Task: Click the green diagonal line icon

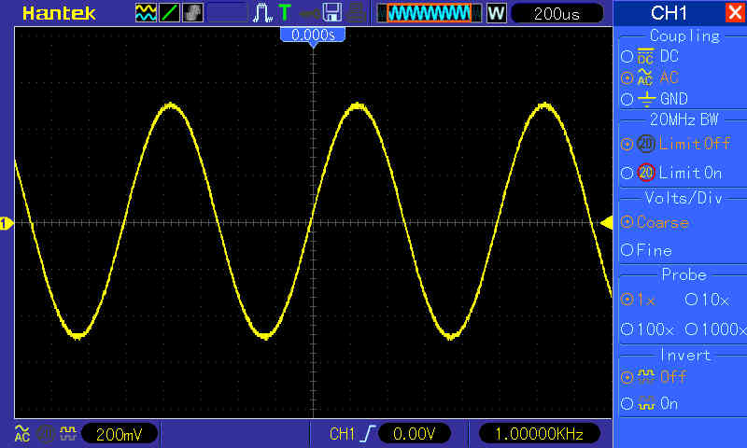Action: click(169, 13)
